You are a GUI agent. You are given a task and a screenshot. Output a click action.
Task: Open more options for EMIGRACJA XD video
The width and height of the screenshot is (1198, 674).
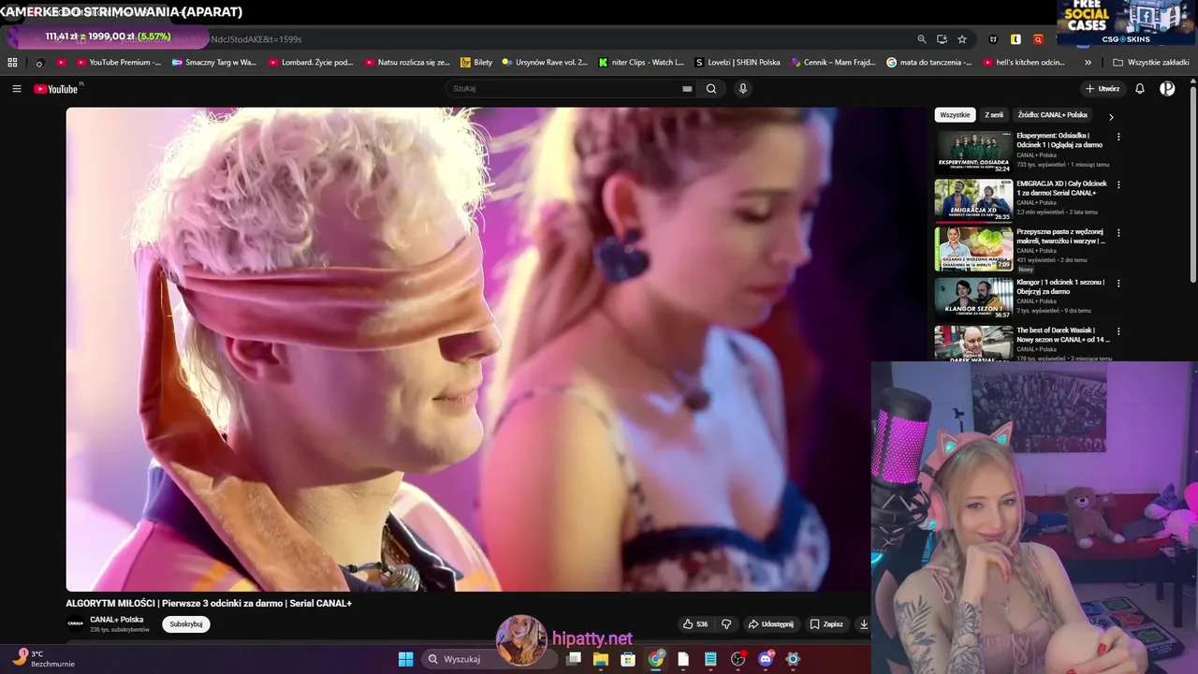pyautogui.click(x=1118, y=184)
